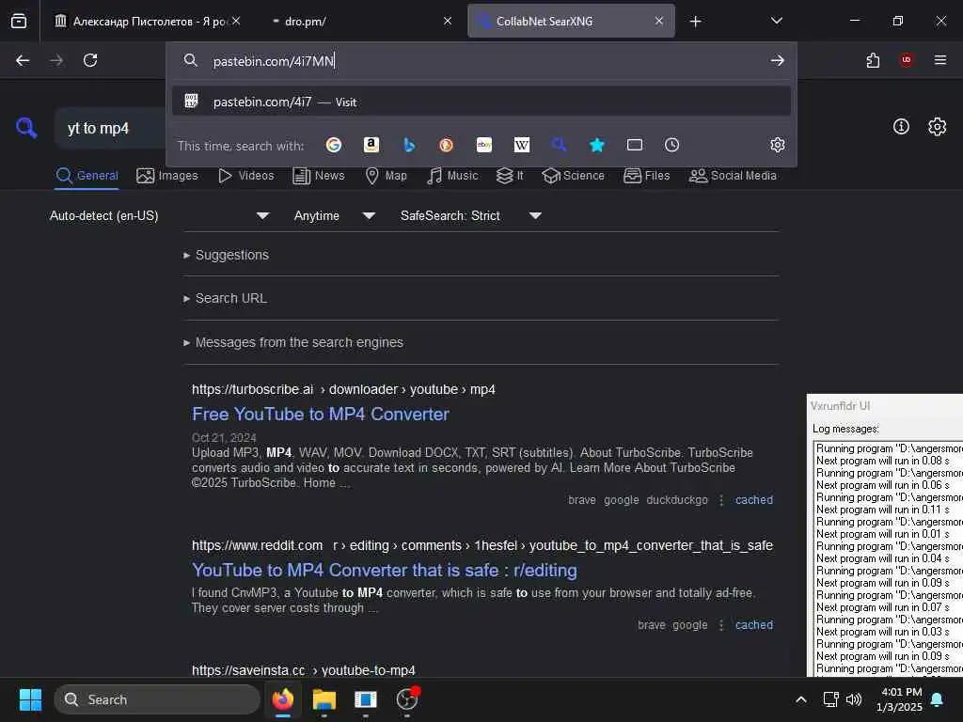Open cached version of the reddit result
The width and height of the screenshot is (963, 722).
pyautogui.click(x=754, y=625)
